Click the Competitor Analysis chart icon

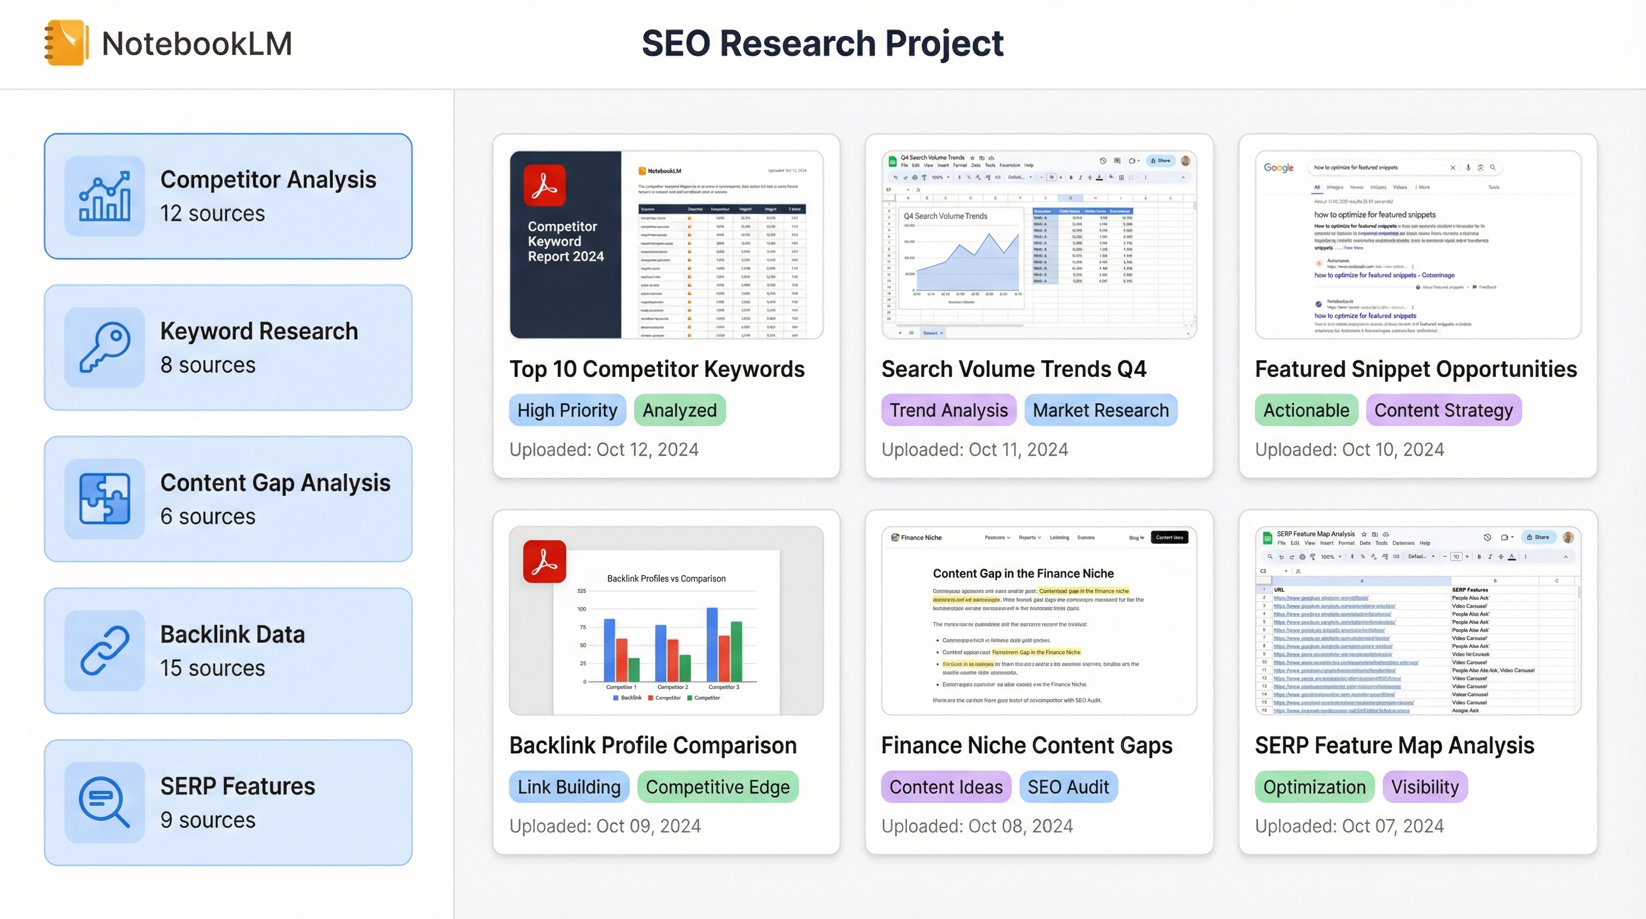click(105, 196)
